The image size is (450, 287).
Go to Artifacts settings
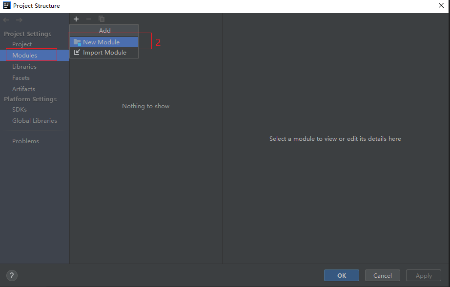23,89
